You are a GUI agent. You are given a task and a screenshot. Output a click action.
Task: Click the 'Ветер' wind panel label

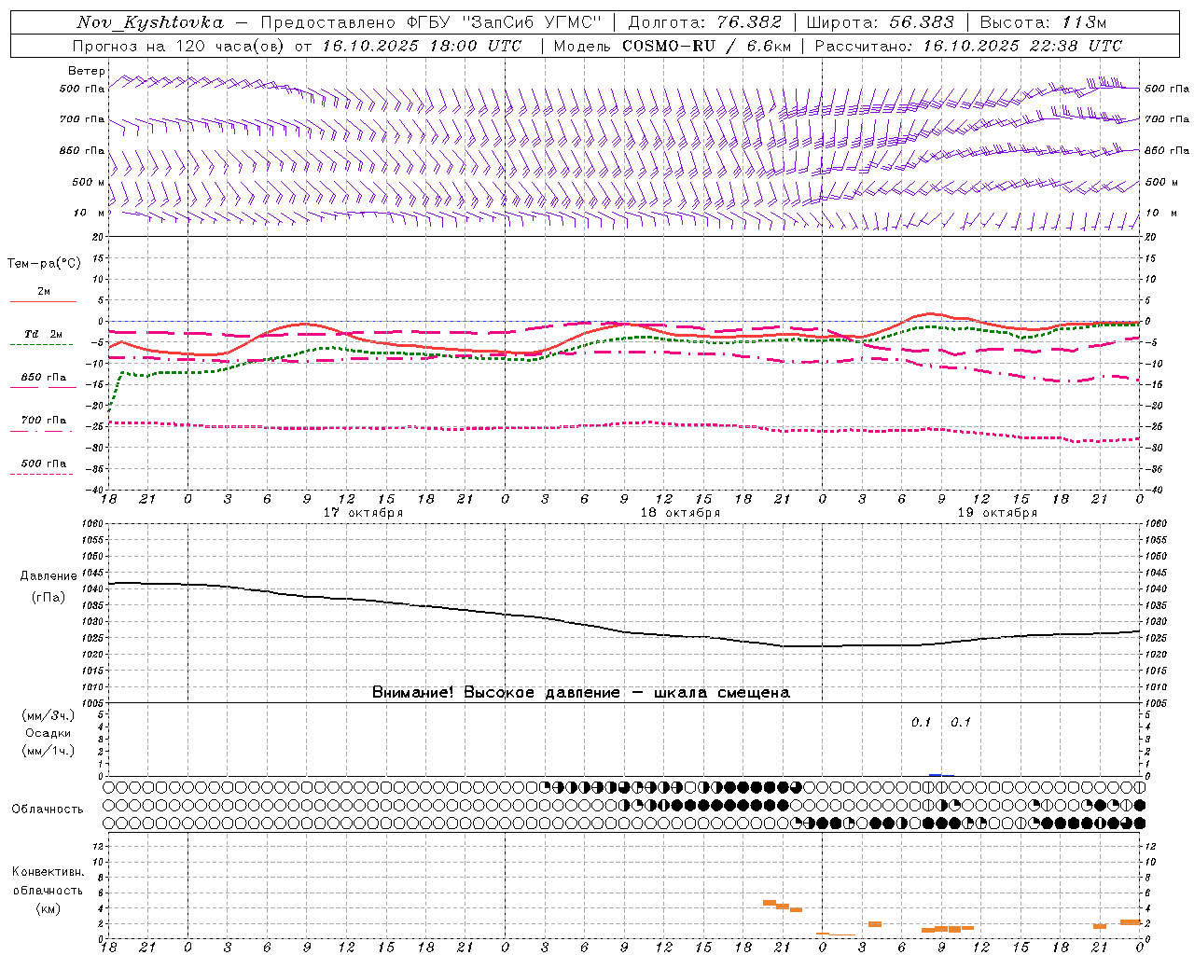tap(87, 71)
